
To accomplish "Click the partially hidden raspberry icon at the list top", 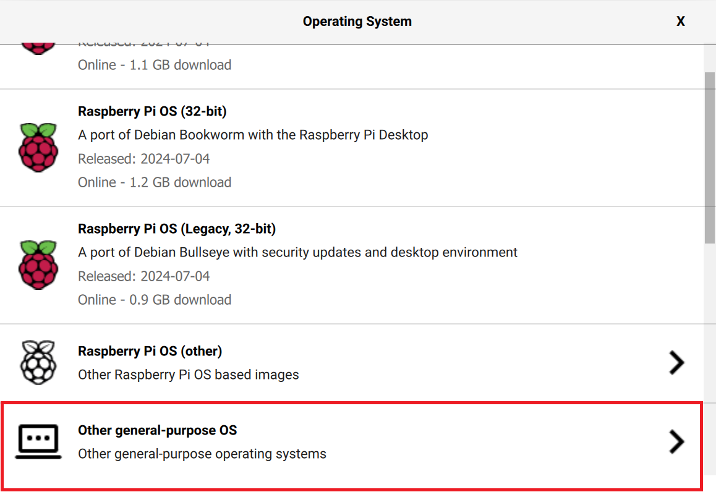I will pos(38,48).
